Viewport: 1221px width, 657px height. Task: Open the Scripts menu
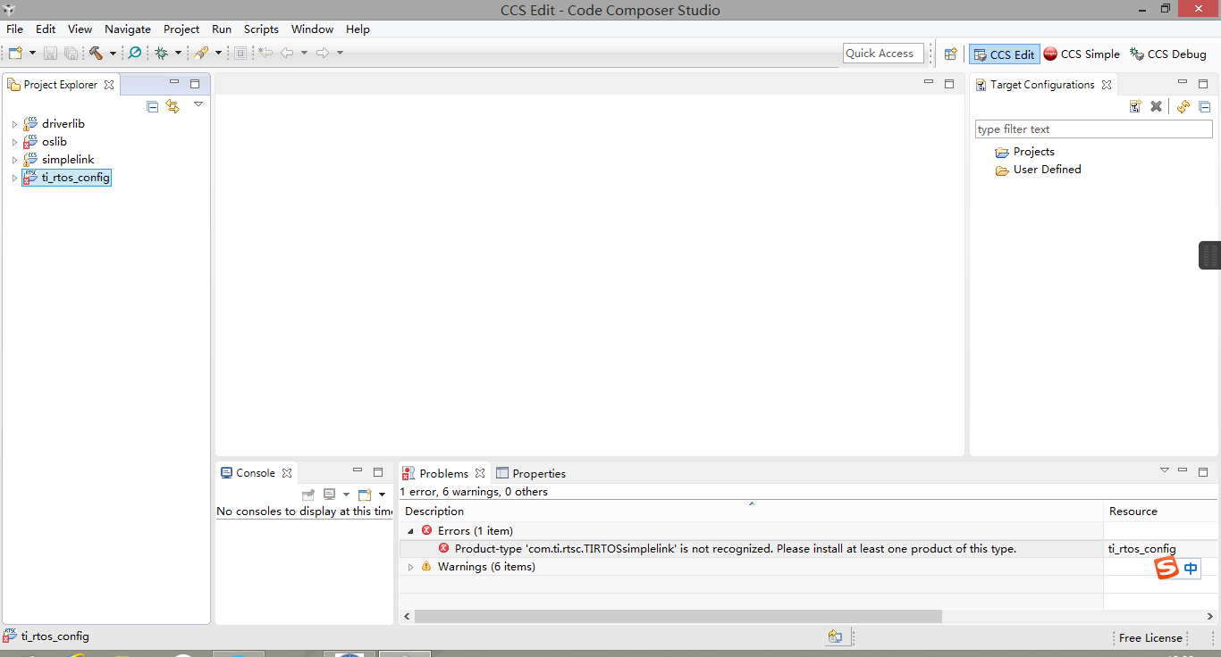coord(261,29)
